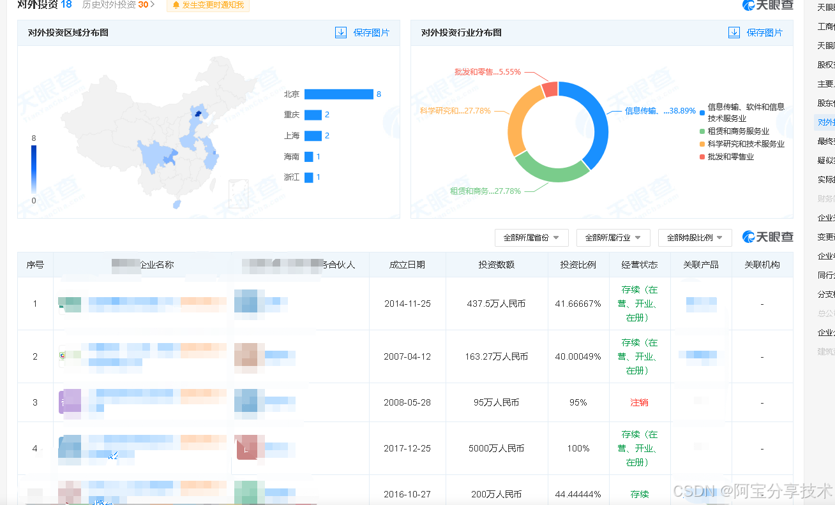Click the 投资比例 column header
This screenshot has width=835, height=505.
(578, 265)
